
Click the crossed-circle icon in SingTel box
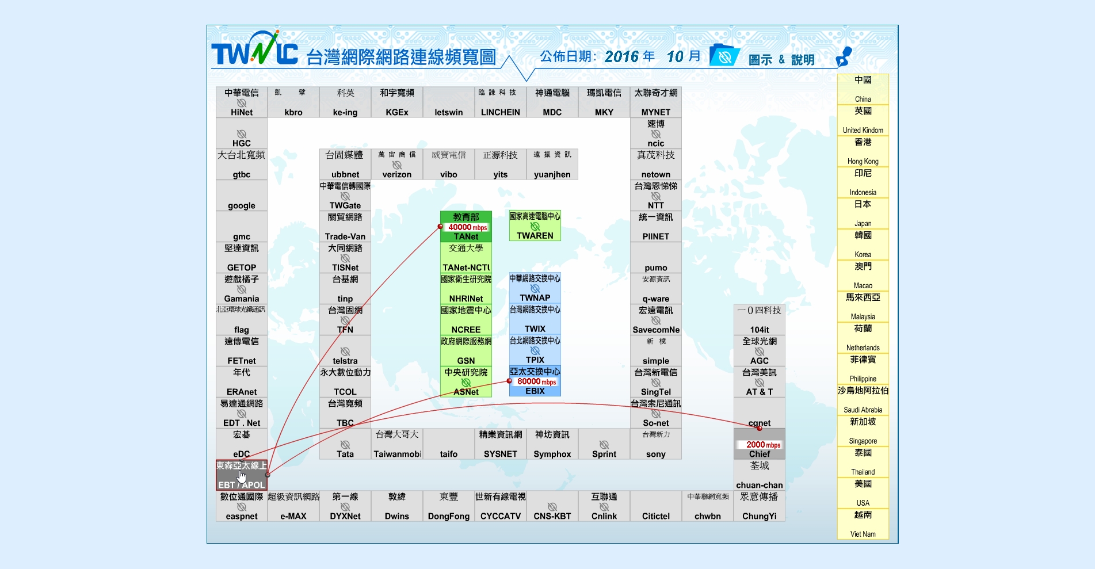click(x=656, y=383)
